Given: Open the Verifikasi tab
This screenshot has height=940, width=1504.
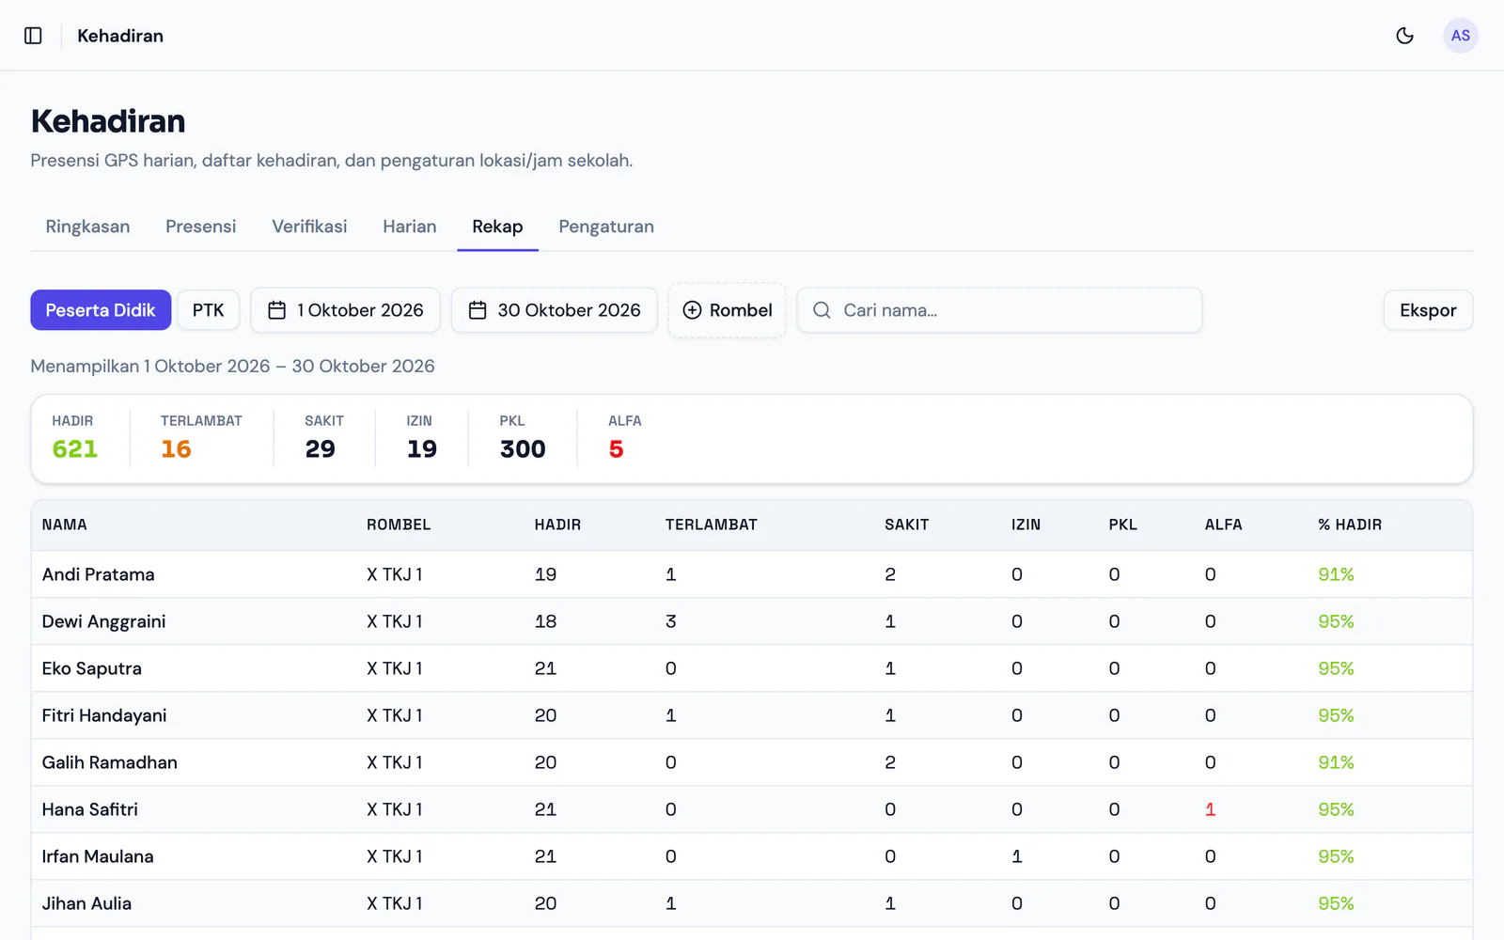Looking at the screenshot, I should [309, 227].
